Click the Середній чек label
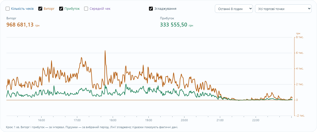The image size is (317, 132). 100,8
